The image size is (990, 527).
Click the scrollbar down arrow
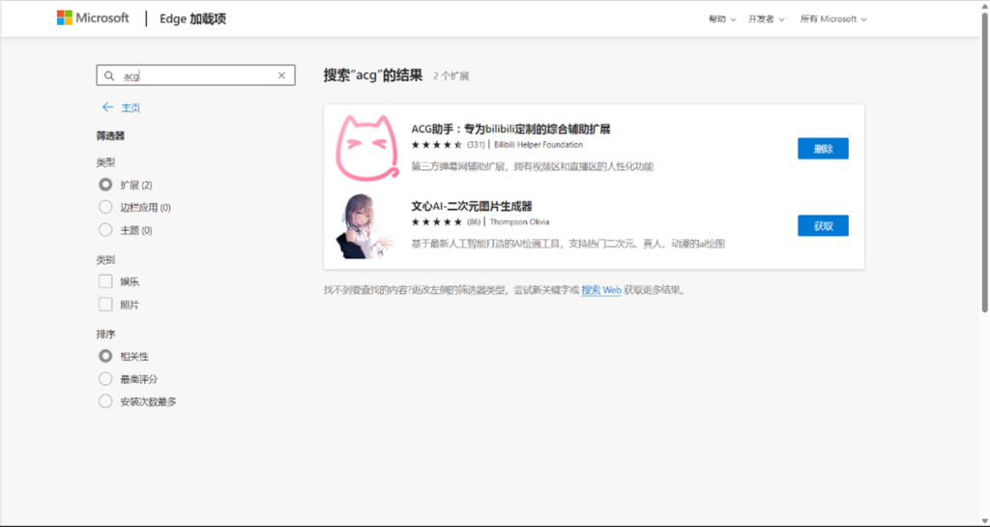tap(984, 521)
